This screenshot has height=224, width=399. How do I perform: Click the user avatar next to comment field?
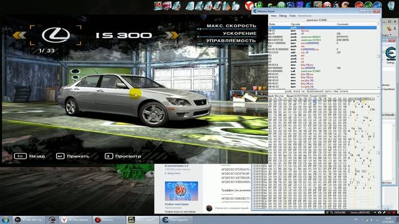coord(209,208)
